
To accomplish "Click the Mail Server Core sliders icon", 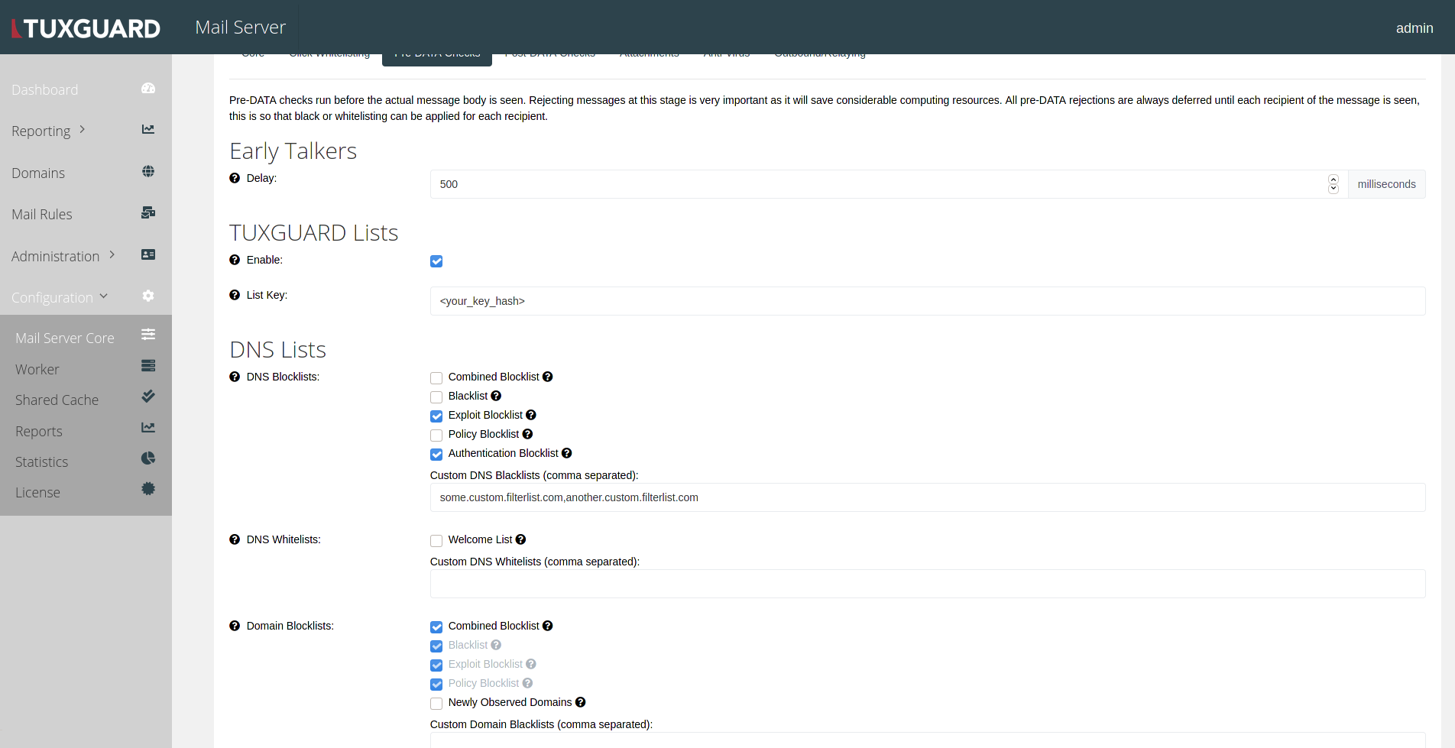I will (147, 334).
